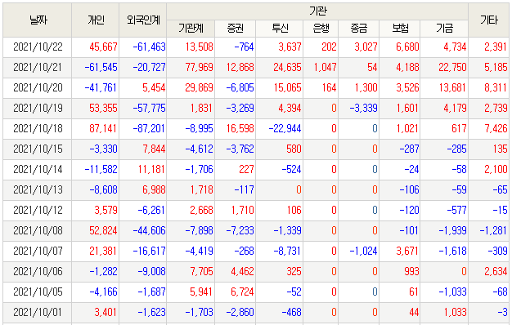This screenshot has height=325, width=512.
Task: Click investment trust value -22,944
Action: (285, 128)
